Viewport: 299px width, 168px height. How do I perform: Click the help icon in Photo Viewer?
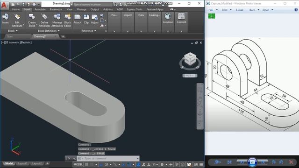pyautogui.click(x=296, y=10)
